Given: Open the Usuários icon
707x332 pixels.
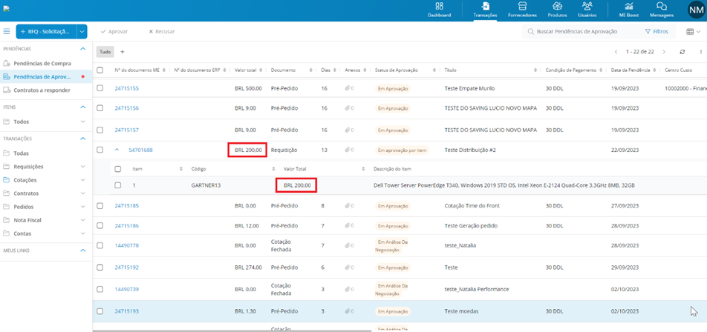Looking at the screenshot, I should pos(587,6).
